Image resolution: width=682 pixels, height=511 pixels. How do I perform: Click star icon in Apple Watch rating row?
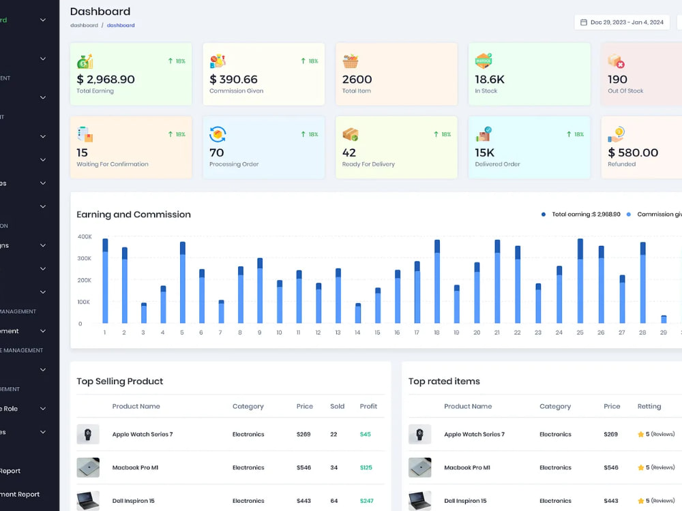click(x=640, y=434)
